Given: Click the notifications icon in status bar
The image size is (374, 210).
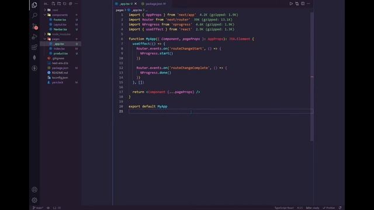Looking at the screenshot, I should (x=340, y=208).
